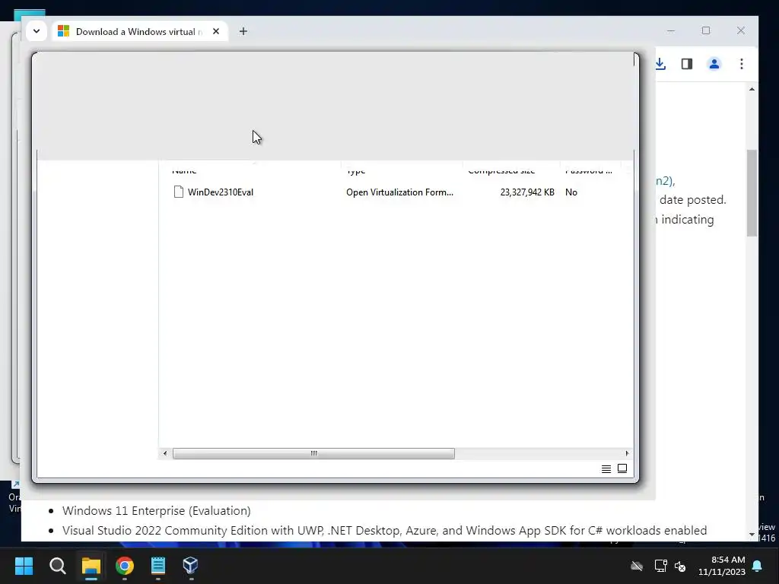Open the notification bell icon

[758, 566]
